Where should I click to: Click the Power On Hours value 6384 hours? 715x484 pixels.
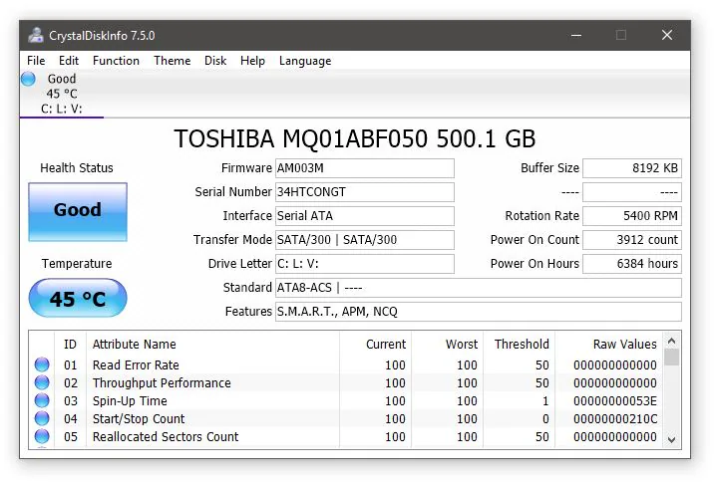tap(632, 264)
